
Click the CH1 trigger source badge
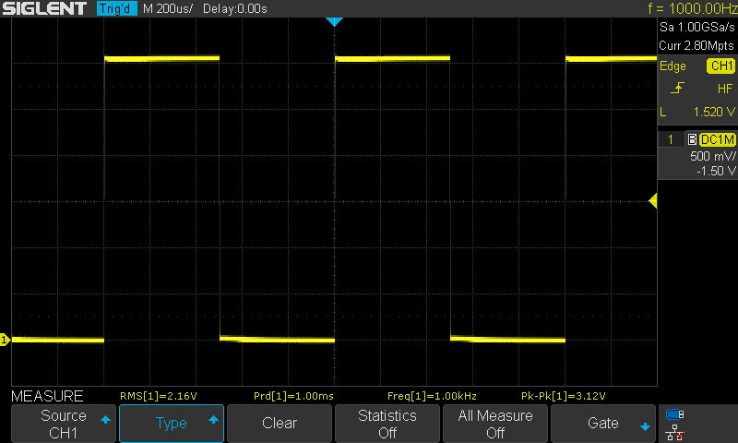(x=720, y=66)
